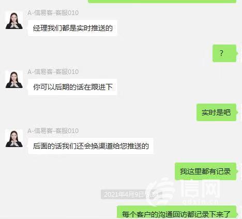Select the green 我这里都有记录 bubble
This screenshot has width=242, height=219.
205,171
